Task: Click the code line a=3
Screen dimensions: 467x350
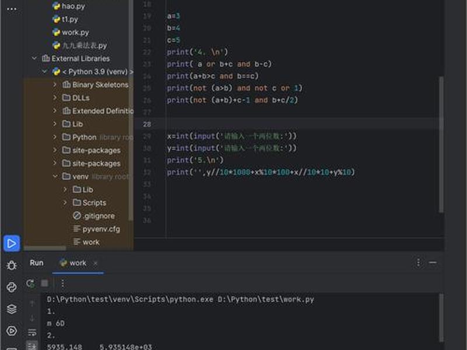Action: pyautogui.click(x=173, y=16)
